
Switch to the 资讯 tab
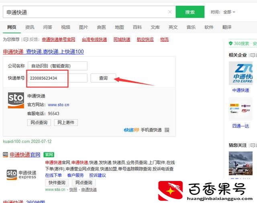coord(30,27)
